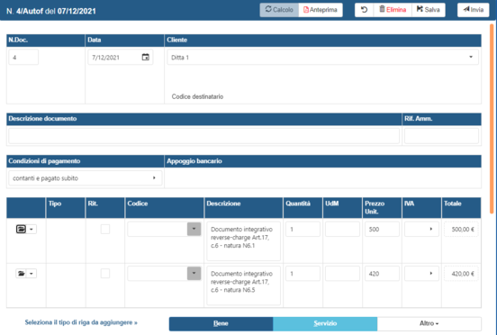The image size is (497, 335).
Task: Delete document with the Elimina button
Action: pyautogui.click(x=393, y=10)
